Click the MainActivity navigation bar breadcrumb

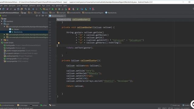point(111,13)
